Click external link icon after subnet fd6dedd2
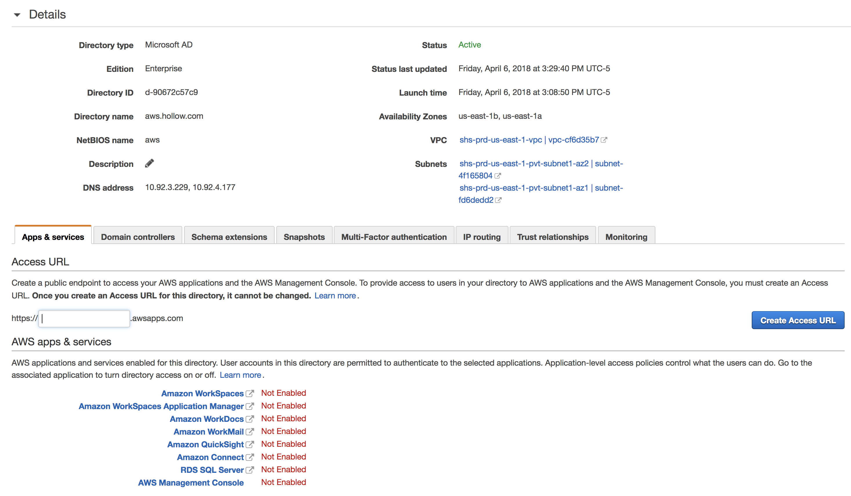 (x=498, y=200)
